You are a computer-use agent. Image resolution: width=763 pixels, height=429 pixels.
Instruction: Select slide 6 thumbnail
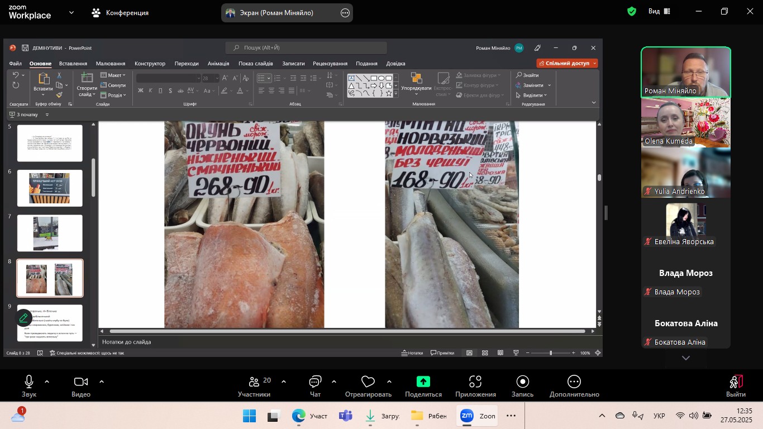pos(50,188)
